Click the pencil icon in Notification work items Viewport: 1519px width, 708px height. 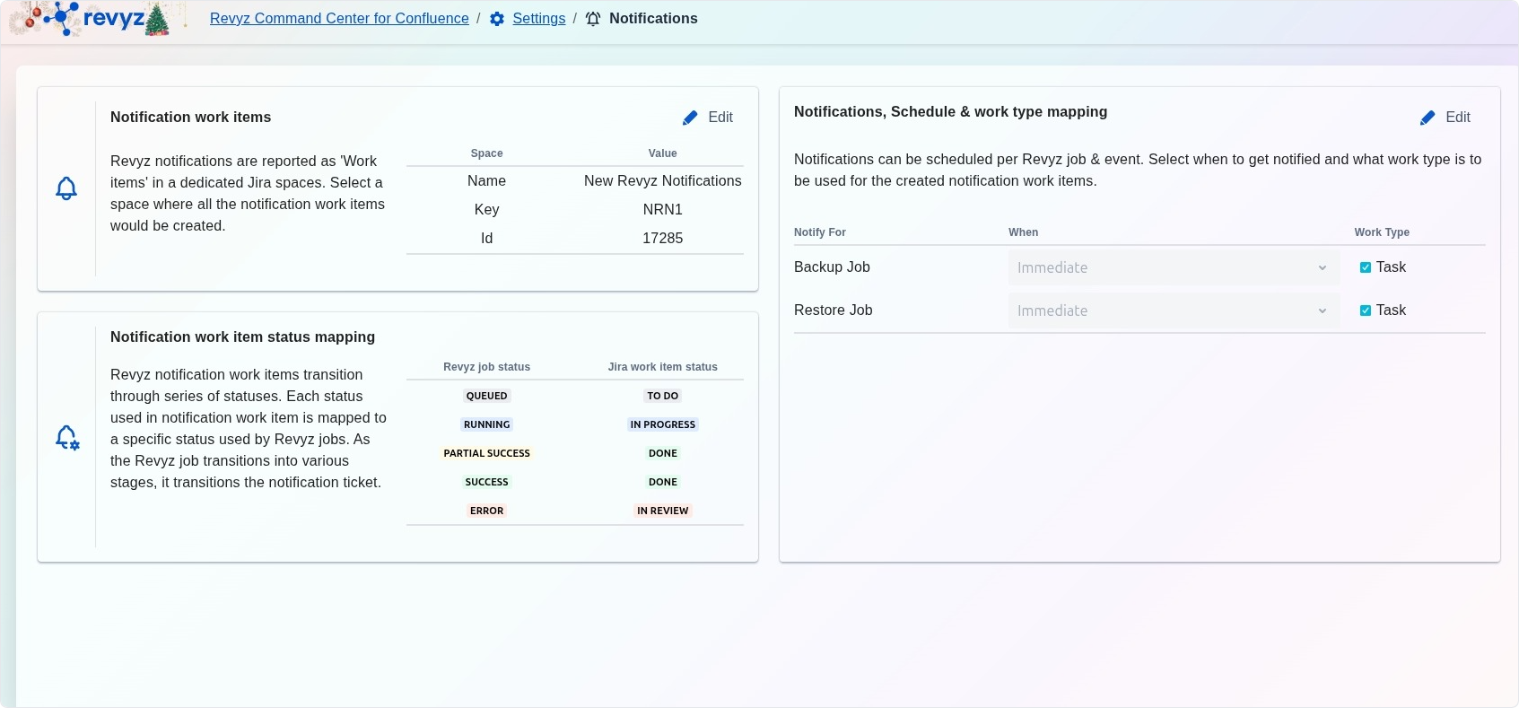coord(690,118)
